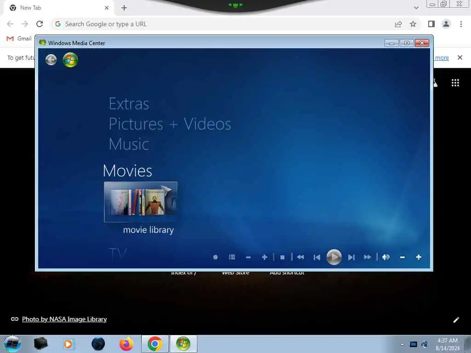Go forward in Chrome browser
Screen dimensions: 471x353
(25, 24)
